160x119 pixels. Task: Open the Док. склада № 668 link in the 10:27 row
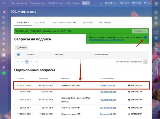point(108,100)
